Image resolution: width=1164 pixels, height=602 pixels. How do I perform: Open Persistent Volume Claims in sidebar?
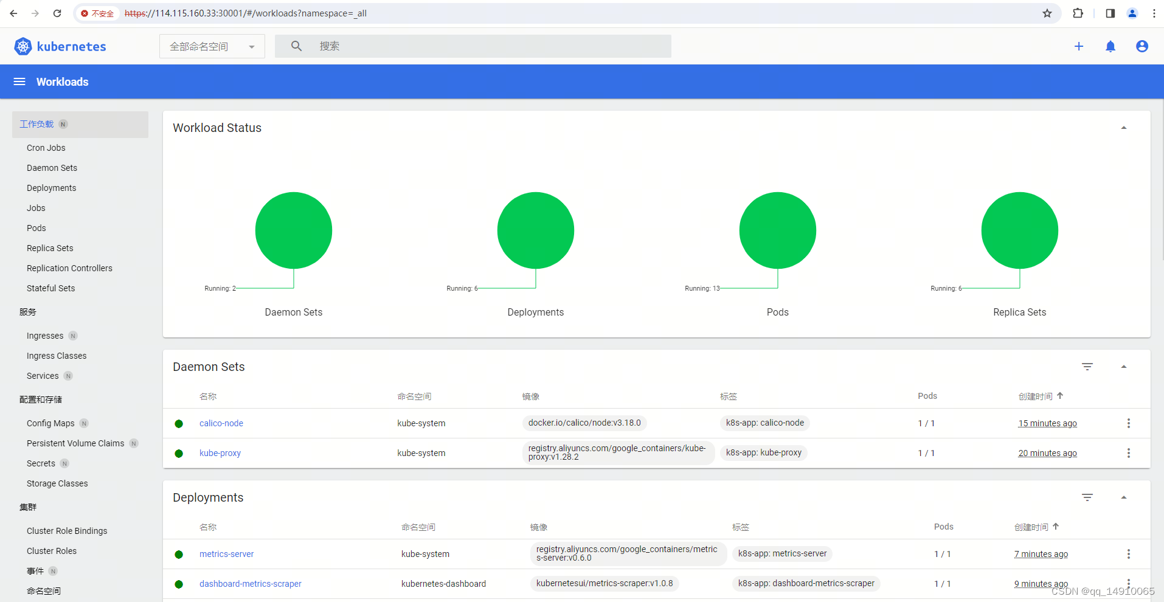tap(75, 443)
